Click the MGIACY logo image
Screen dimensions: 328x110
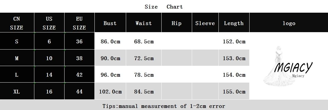click(x=288, y=66)
